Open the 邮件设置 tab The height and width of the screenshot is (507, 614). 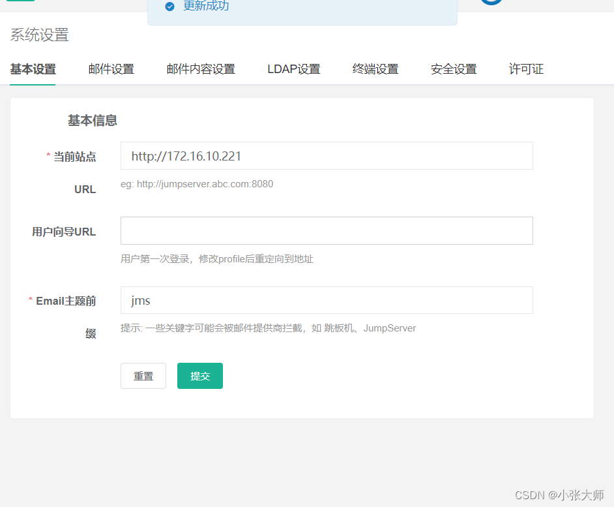pyautogui.click(x=111, y=69)
